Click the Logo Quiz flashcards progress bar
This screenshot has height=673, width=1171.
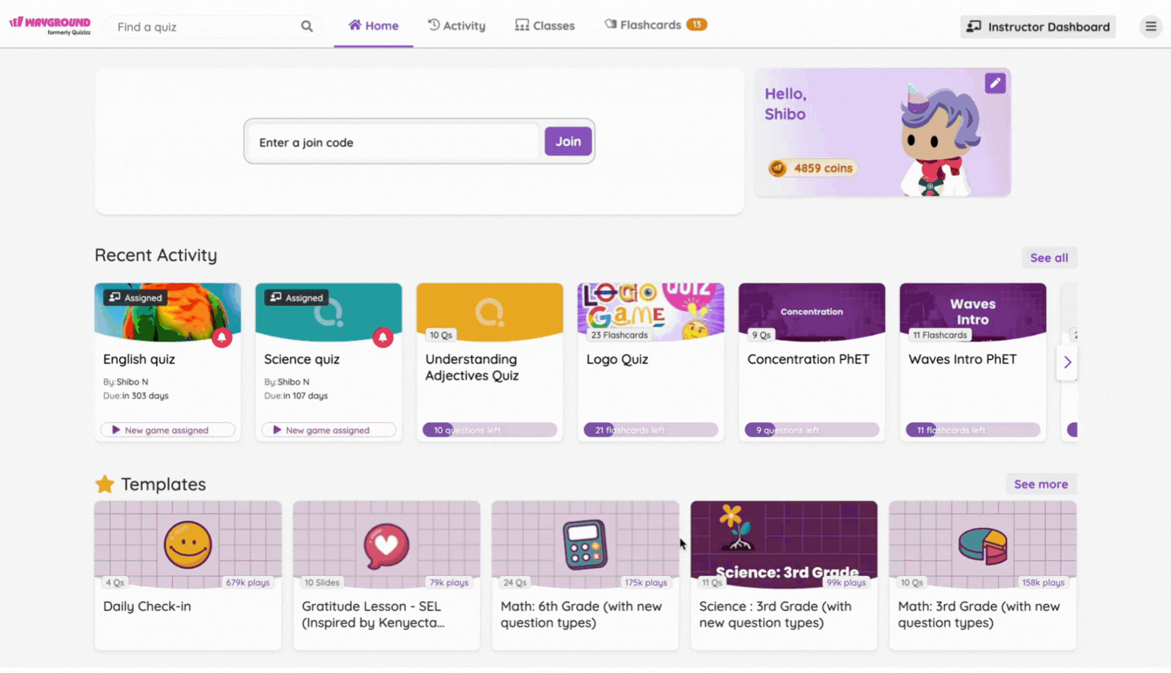click(x=651, y=430)
